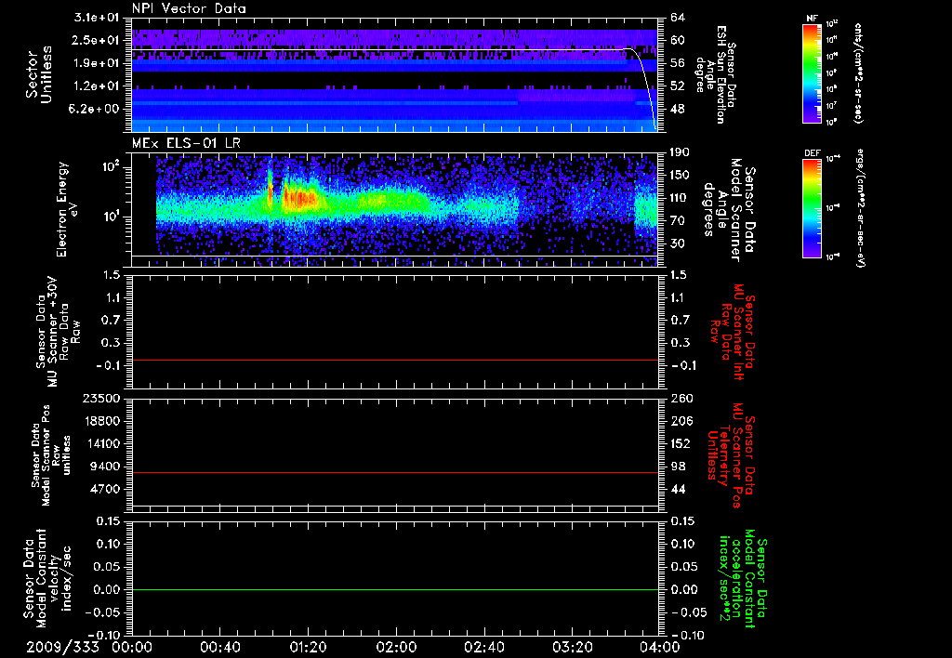Click the 23500 scanner position tick
This screenshot has width=952, height=658.
click(100, 399)
